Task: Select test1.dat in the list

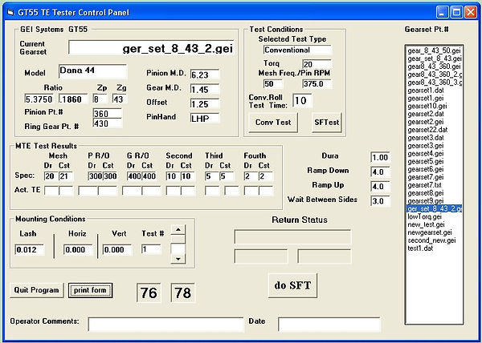Action: click(434, 248)
